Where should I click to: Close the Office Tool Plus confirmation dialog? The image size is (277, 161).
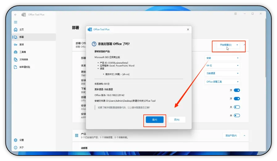pos(188,30)
